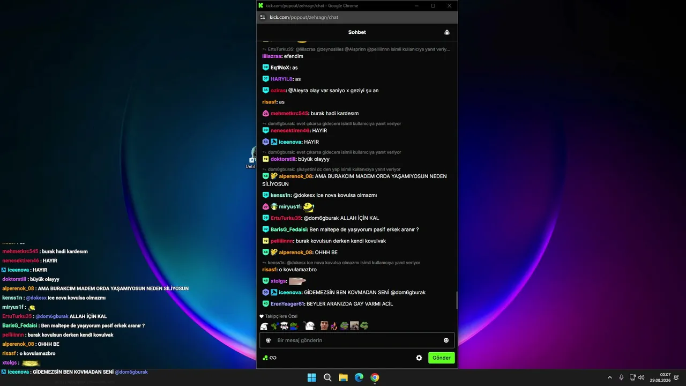This screenshot has width=686, height=386.
Task: Open the chat gift icon beside Sohbet
Action: coord(447,32)
